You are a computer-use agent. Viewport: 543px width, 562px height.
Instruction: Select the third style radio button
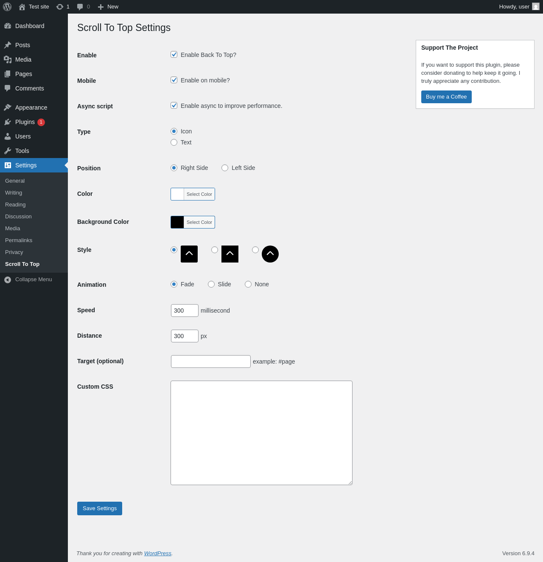(255, 250)
